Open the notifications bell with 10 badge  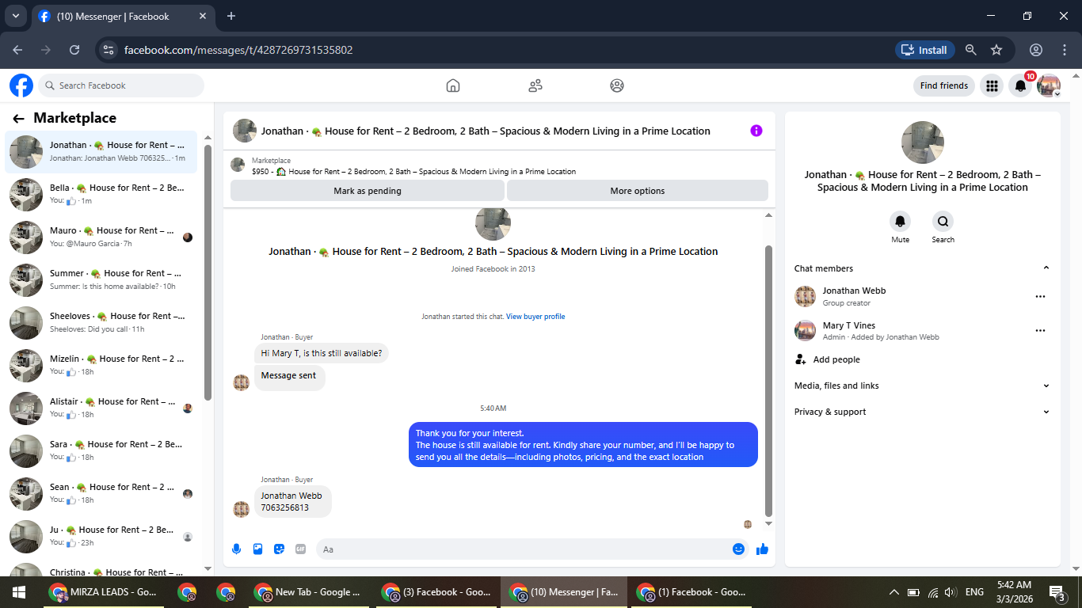[1021, 85]
